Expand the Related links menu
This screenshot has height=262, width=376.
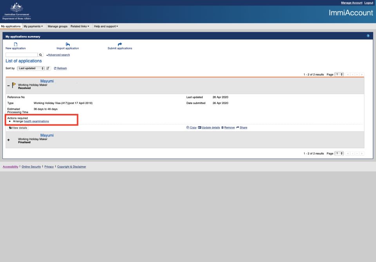click(x=80, y=26)
